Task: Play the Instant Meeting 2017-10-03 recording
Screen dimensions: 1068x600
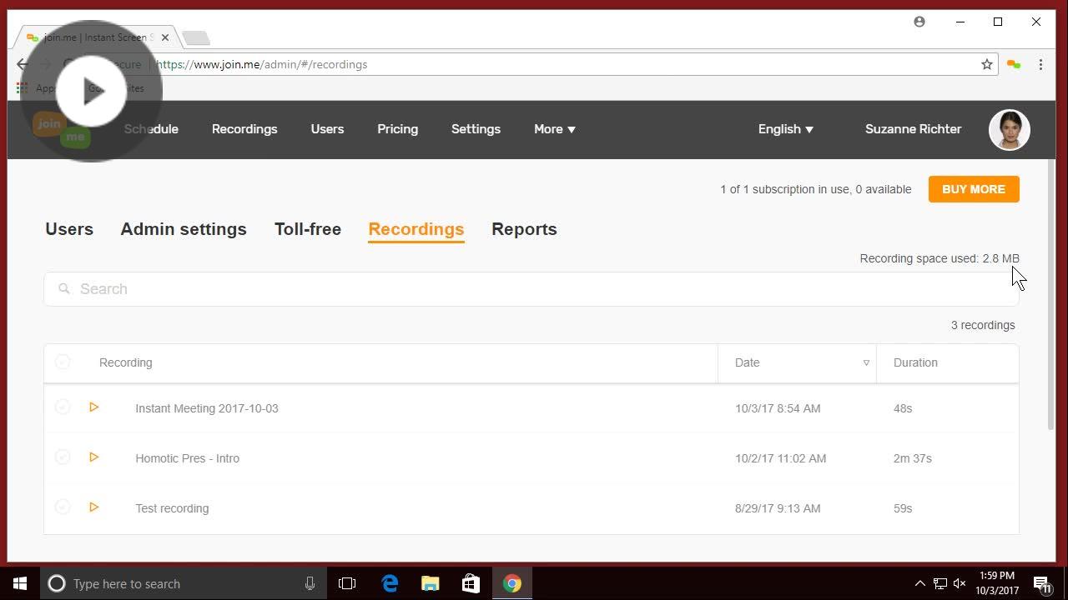Action: point(94,407)
